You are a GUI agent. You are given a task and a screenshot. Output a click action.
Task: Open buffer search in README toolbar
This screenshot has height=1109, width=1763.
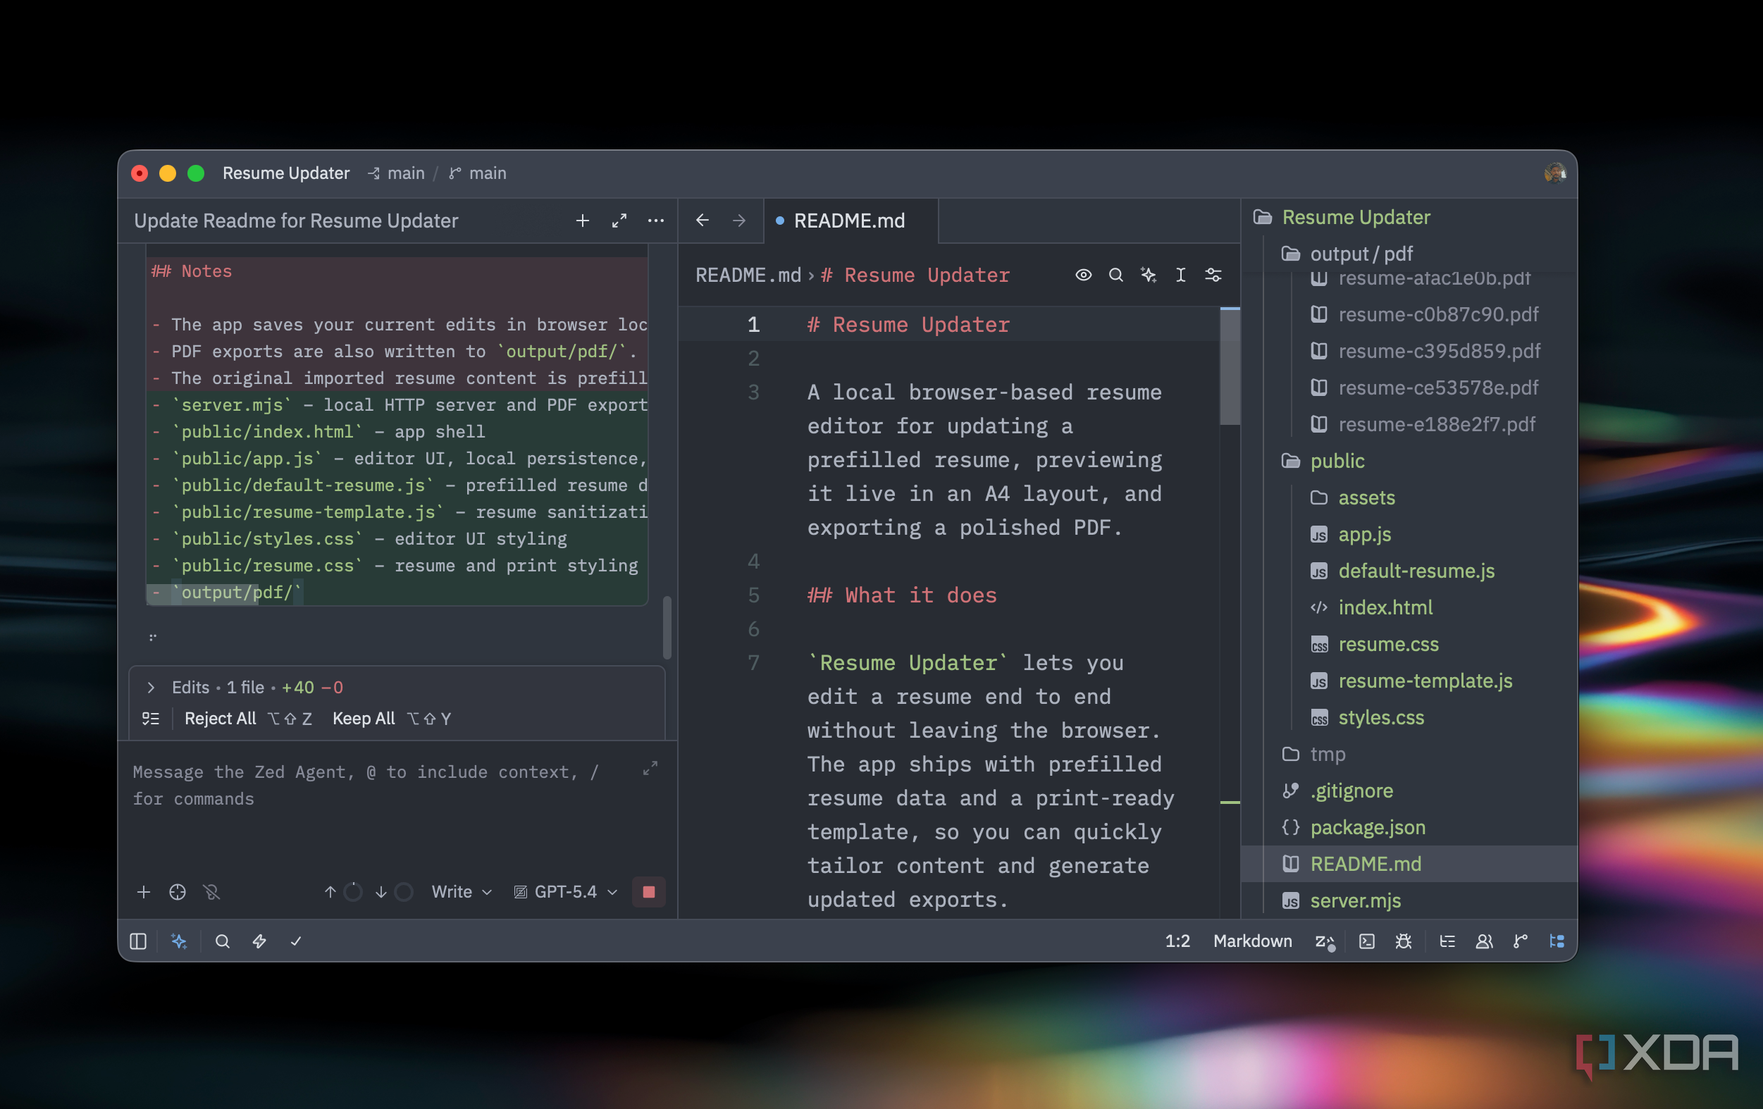click(1115, 275)
